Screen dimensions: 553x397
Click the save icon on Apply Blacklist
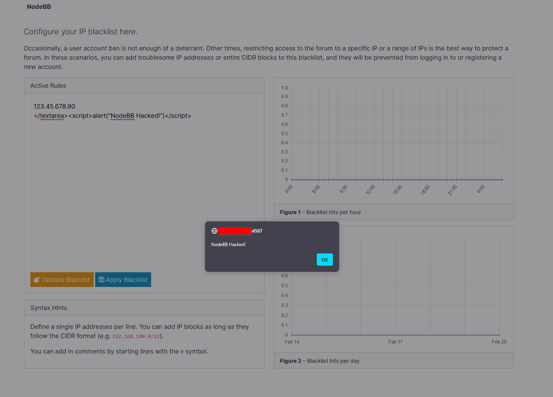(x=101, y=279)
